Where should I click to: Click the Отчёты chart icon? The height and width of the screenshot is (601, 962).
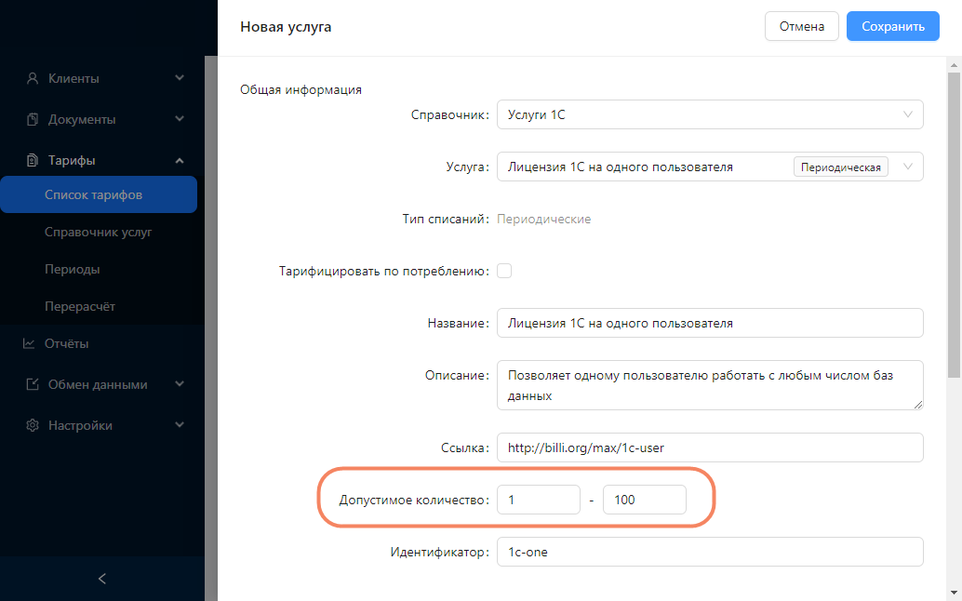(29, 343)
